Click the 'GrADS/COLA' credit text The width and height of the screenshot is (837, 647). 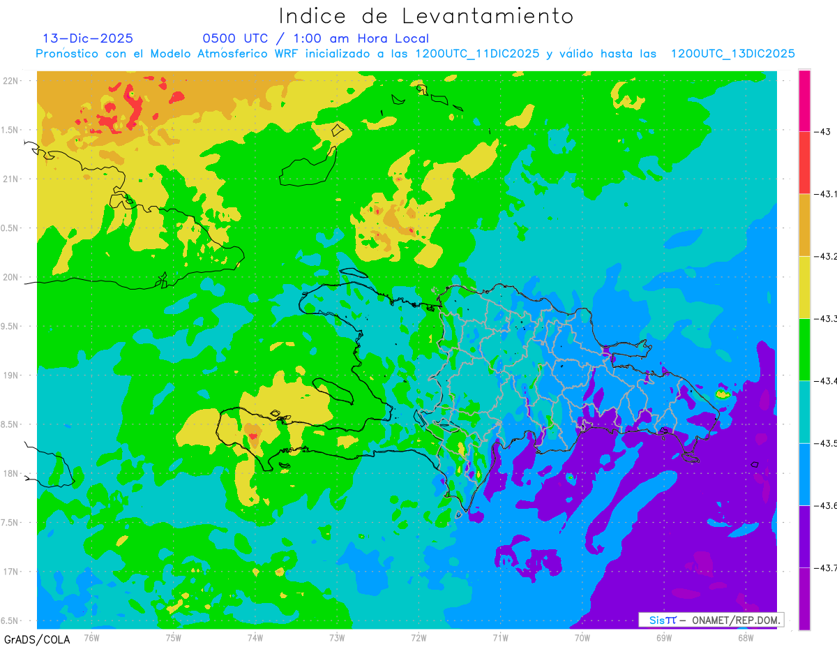37,639
